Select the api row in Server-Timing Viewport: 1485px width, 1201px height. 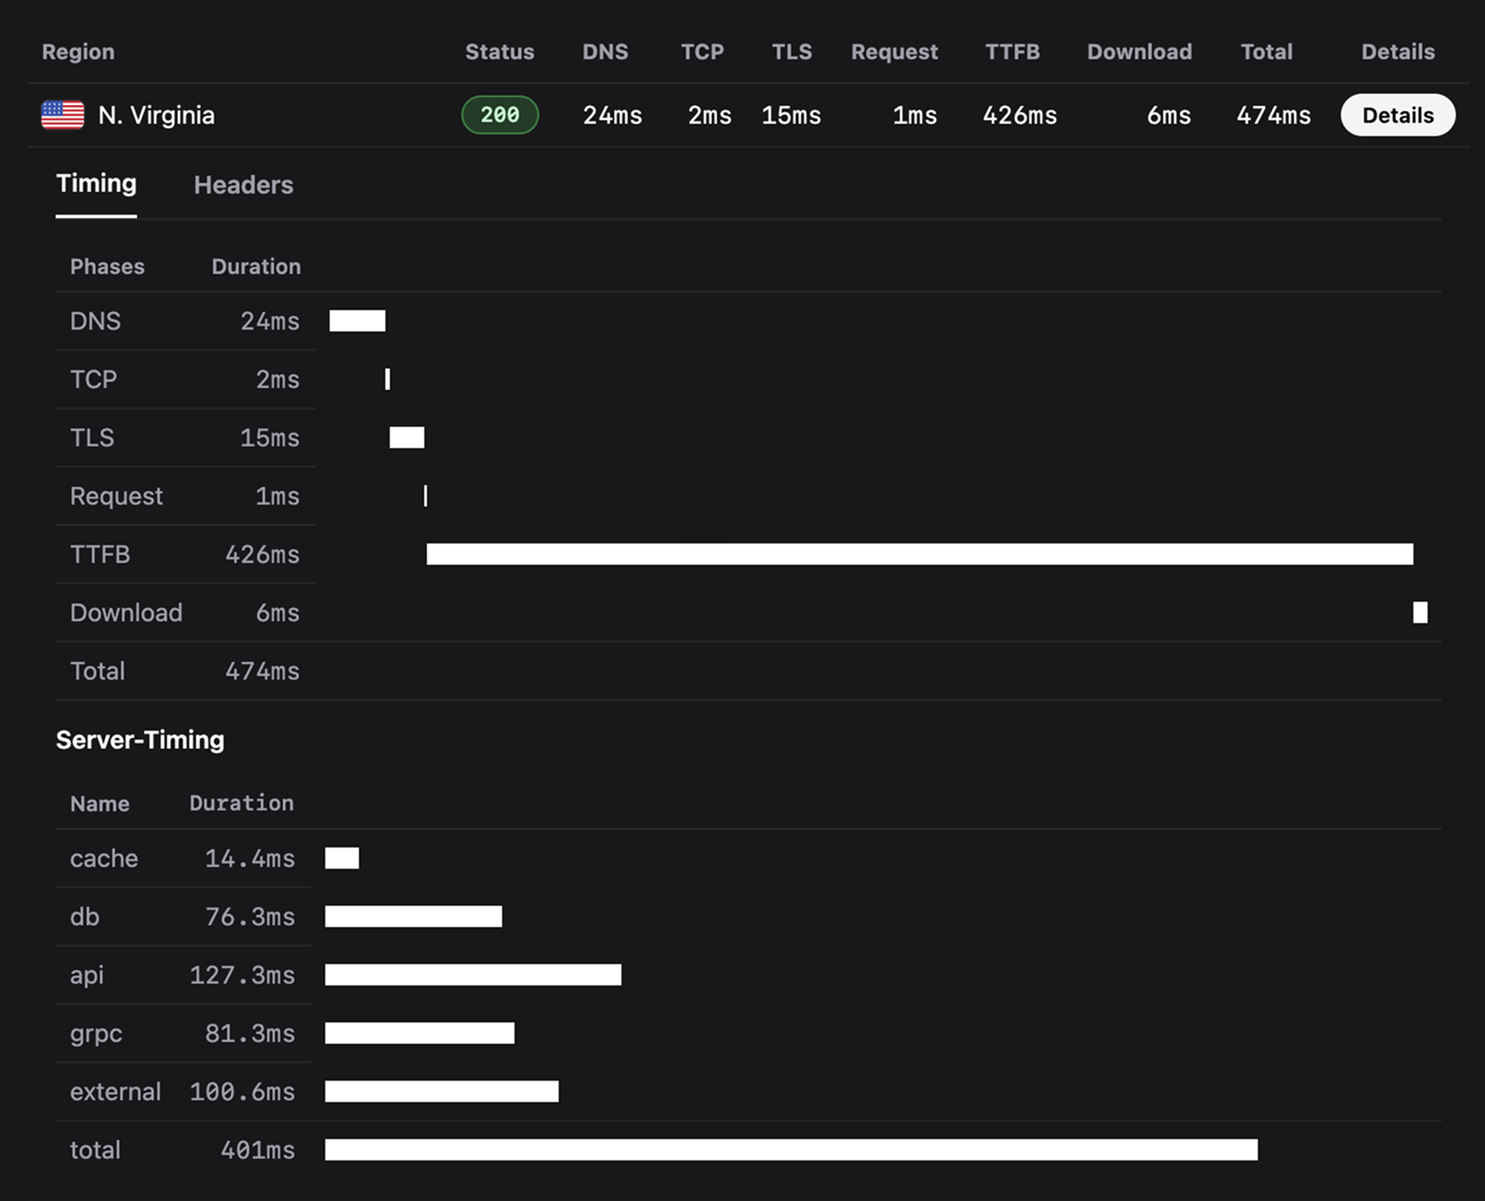(x=87, y=975)
